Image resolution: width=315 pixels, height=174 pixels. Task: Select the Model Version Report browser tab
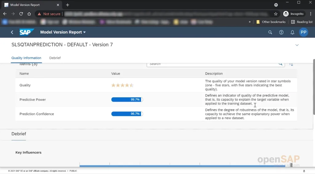point(31,5)
